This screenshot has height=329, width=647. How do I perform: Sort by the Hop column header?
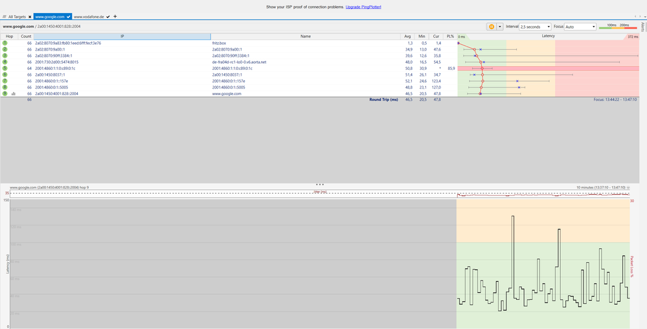(x=9, y=36)
